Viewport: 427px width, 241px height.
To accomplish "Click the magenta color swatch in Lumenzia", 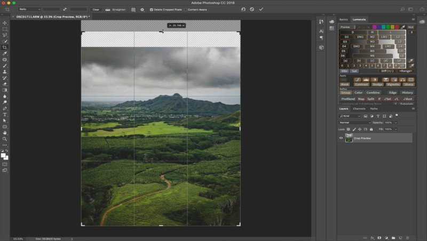I will [x=374, y=27].
